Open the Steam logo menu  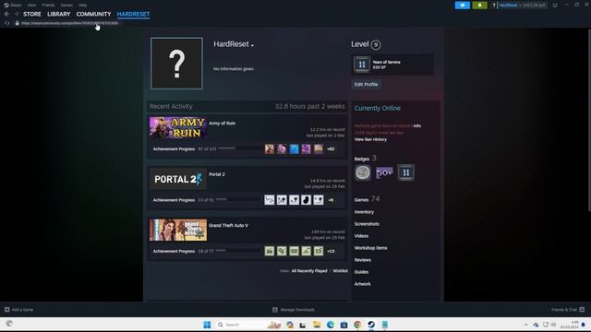12,5
